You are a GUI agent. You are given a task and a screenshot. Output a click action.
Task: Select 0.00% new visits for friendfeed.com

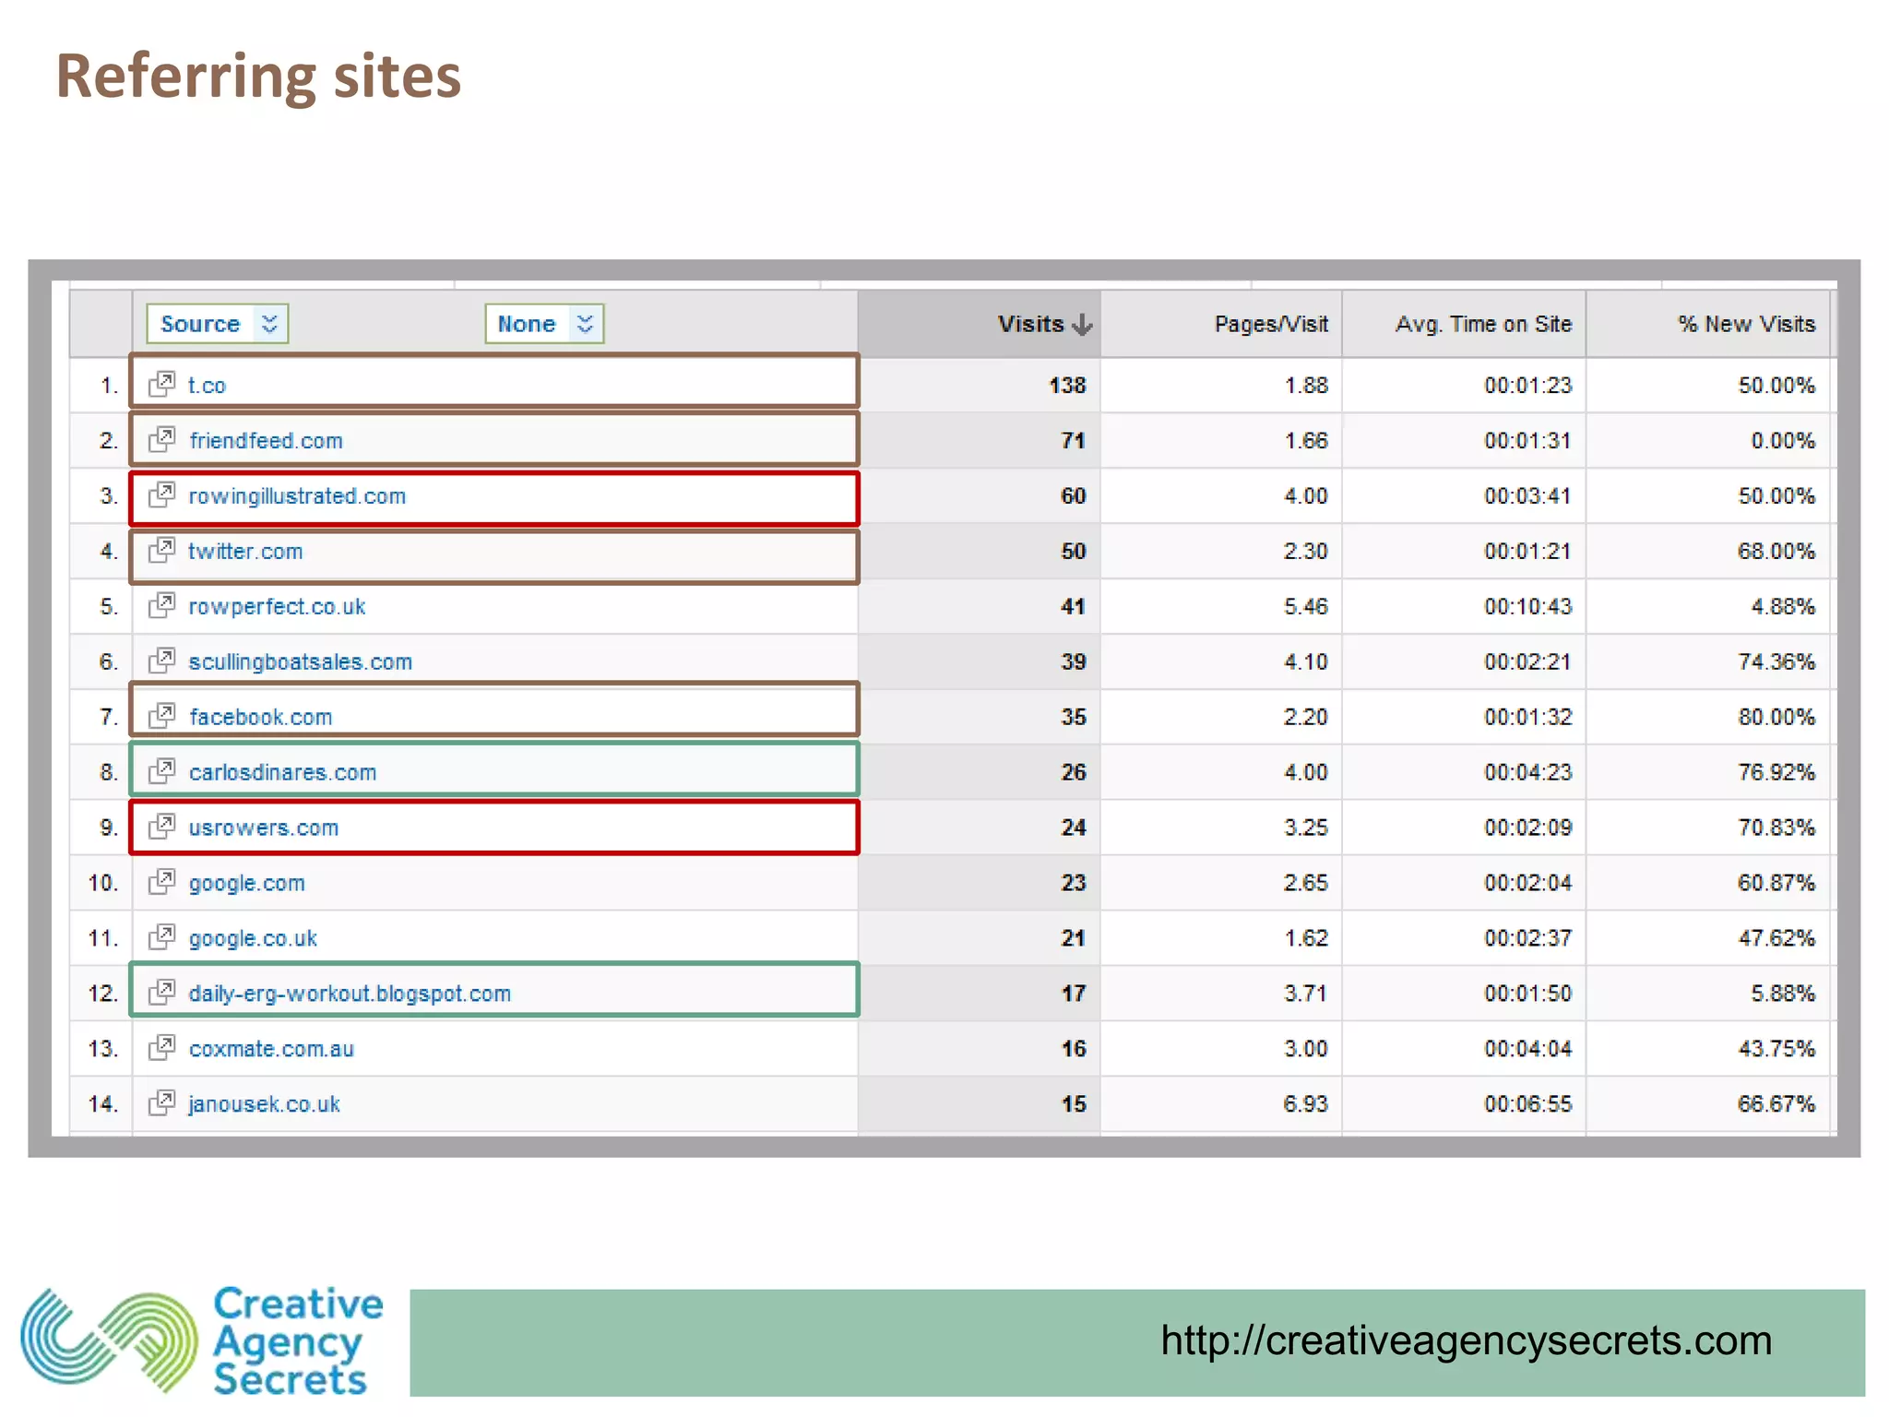[x=1783, y=441]
